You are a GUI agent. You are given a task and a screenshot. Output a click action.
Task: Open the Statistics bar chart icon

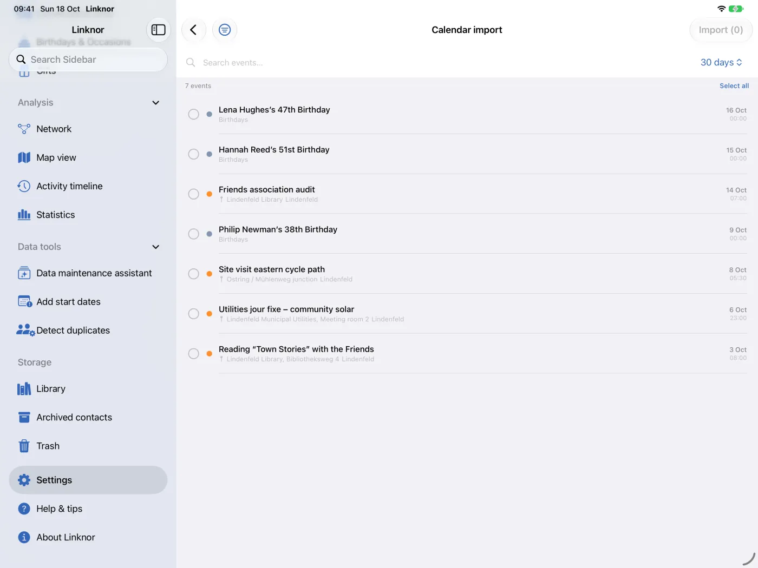coord(24,215)
